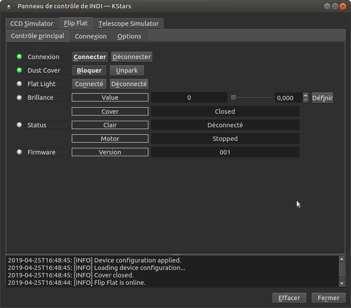
Task: Click the KStars window menu icon in title bar
Action: pyautogui.click(x=9, y=6)
